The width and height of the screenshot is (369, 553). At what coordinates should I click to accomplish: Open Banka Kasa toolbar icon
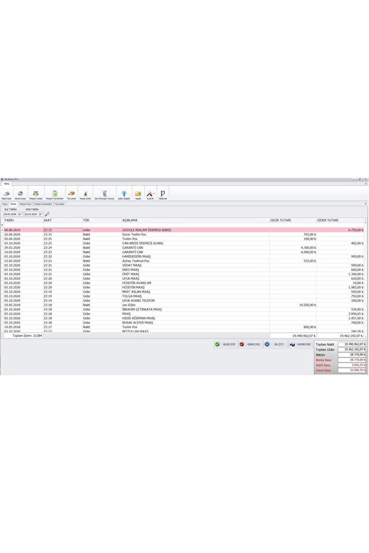20,194
